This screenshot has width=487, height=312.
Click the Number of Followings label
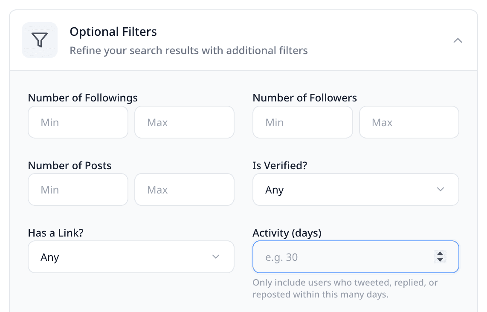pos(83,98)
